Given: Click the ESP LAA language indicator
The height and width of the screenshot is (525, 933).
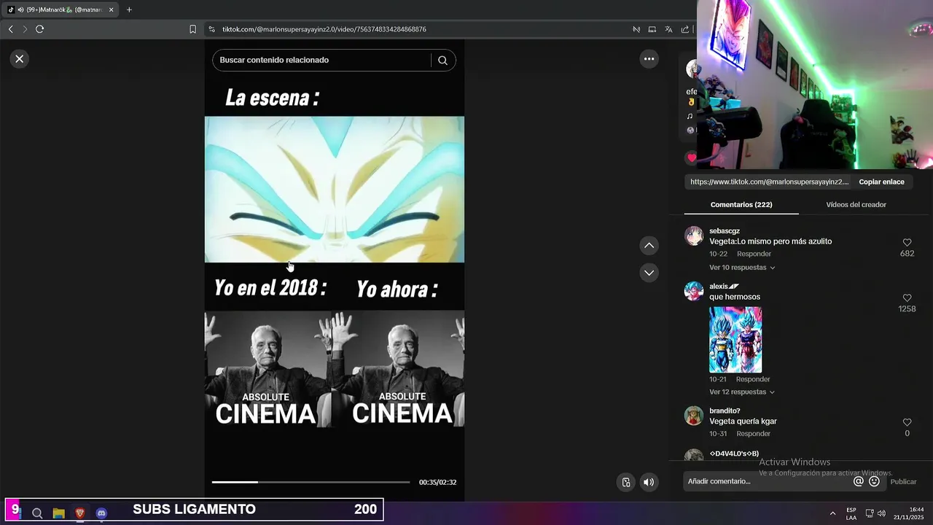Looking at the screenshot, I should (x=851, y=513).
